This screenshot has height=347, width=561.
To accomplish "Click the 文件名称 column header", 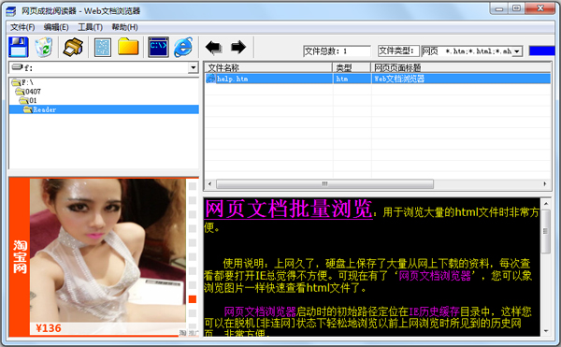I will (x=268, y=67).
